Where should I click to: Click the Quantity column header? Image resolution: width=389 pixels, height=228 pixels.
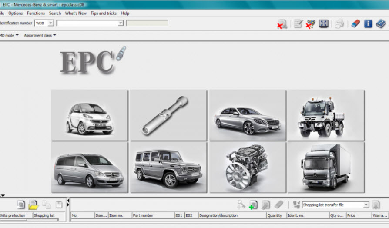point(276,215)
